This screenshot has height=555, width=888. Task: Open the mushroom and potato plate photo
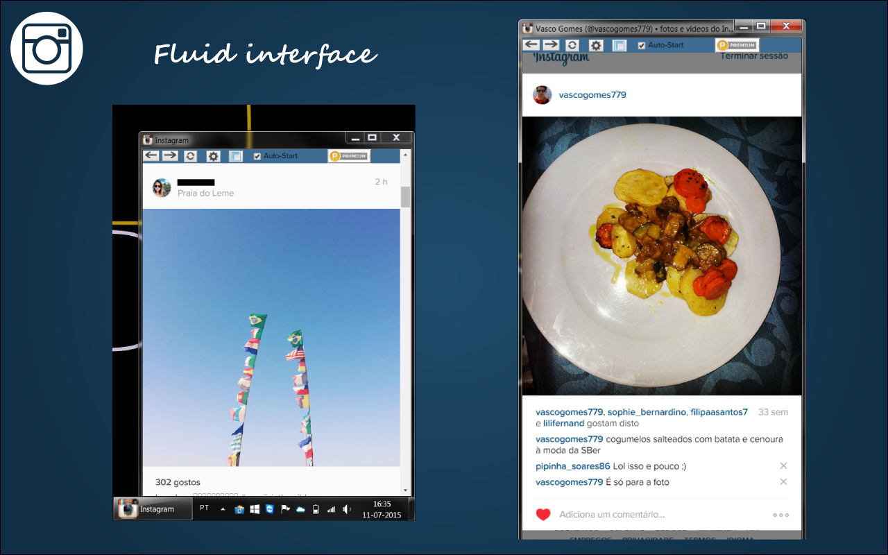[662, 256]
